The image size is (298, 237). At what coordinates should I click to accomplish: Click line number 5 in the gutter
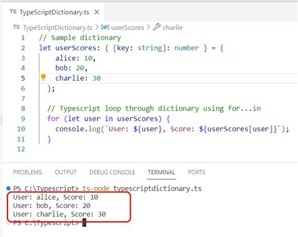click(x=23, y=79)
